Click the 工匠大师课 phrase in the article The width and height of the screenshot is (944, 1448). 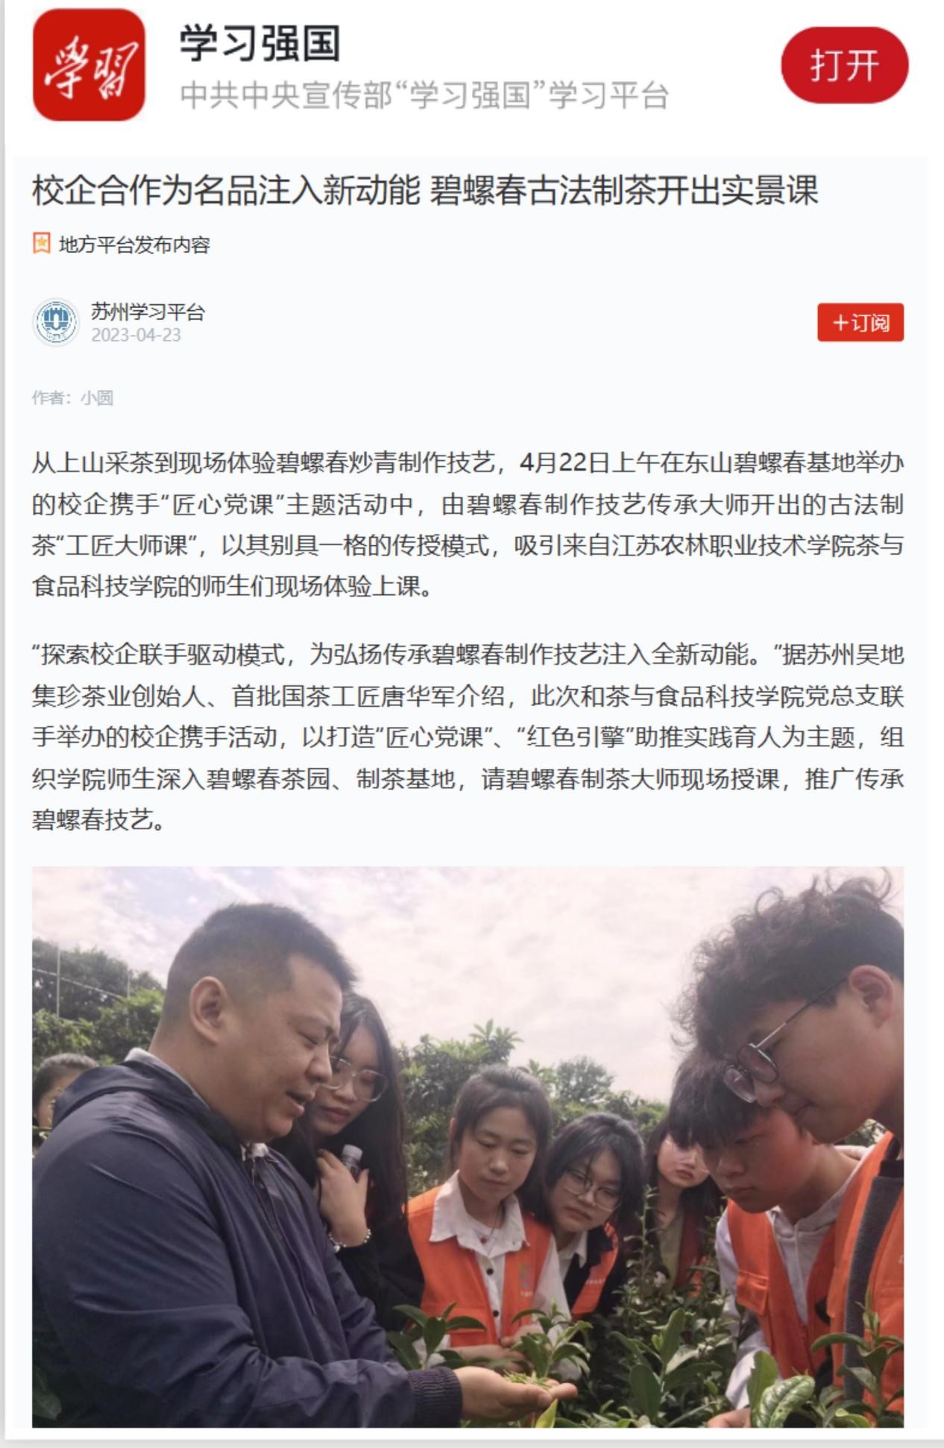pos(128,545)
